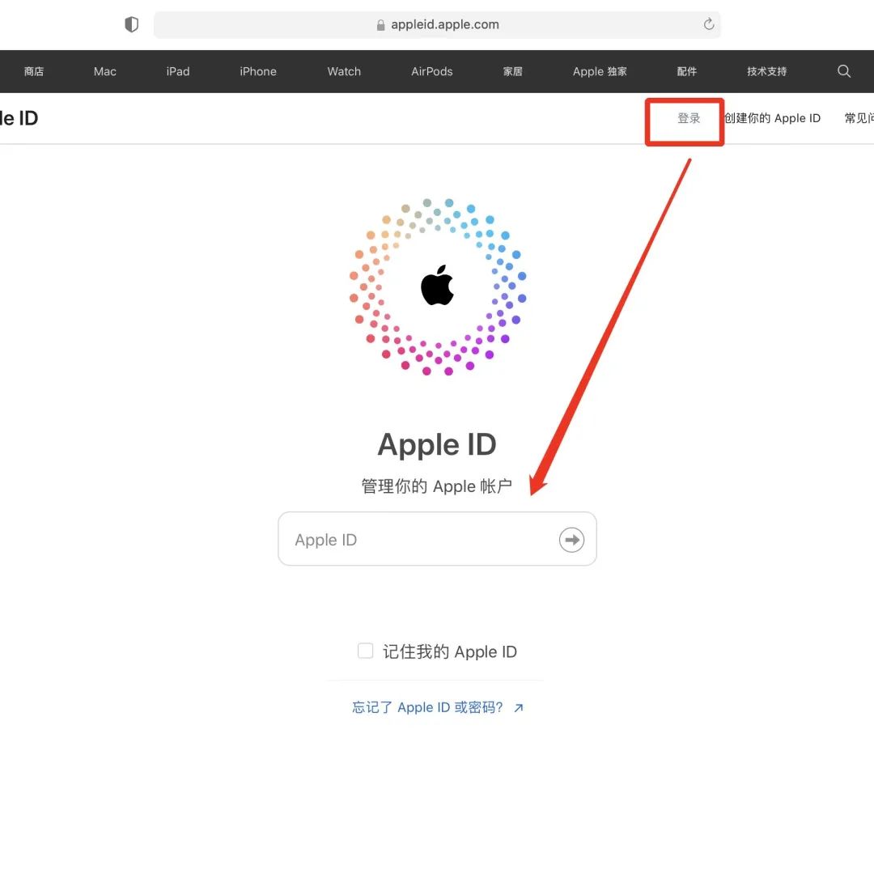Reload the page with the refresh icon
The width and height of the screenshot is (874, 874).
point(708,24)
